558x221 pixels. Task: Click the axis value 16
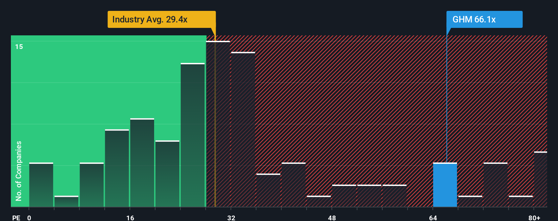(x=130, y=218)
